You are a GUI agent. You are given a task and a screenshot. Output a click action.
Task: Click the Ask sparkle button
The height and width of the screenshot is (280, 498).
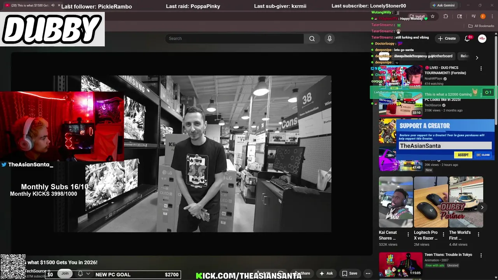coord(326,273)
